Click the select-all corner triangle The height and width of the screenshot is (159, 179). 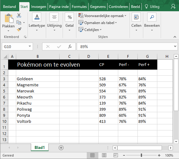click(x=5, y=57)
